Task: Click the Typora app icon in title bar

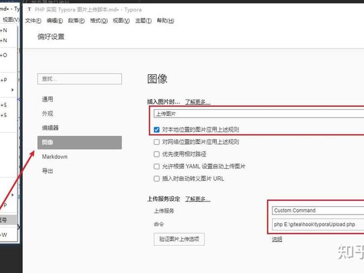Action: coord(29,10)
